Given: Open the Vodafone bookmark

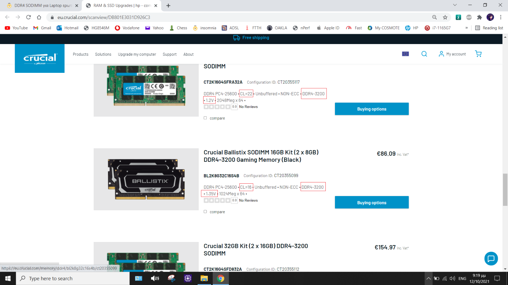Looking at the screenshot, I should click(127, 28).
